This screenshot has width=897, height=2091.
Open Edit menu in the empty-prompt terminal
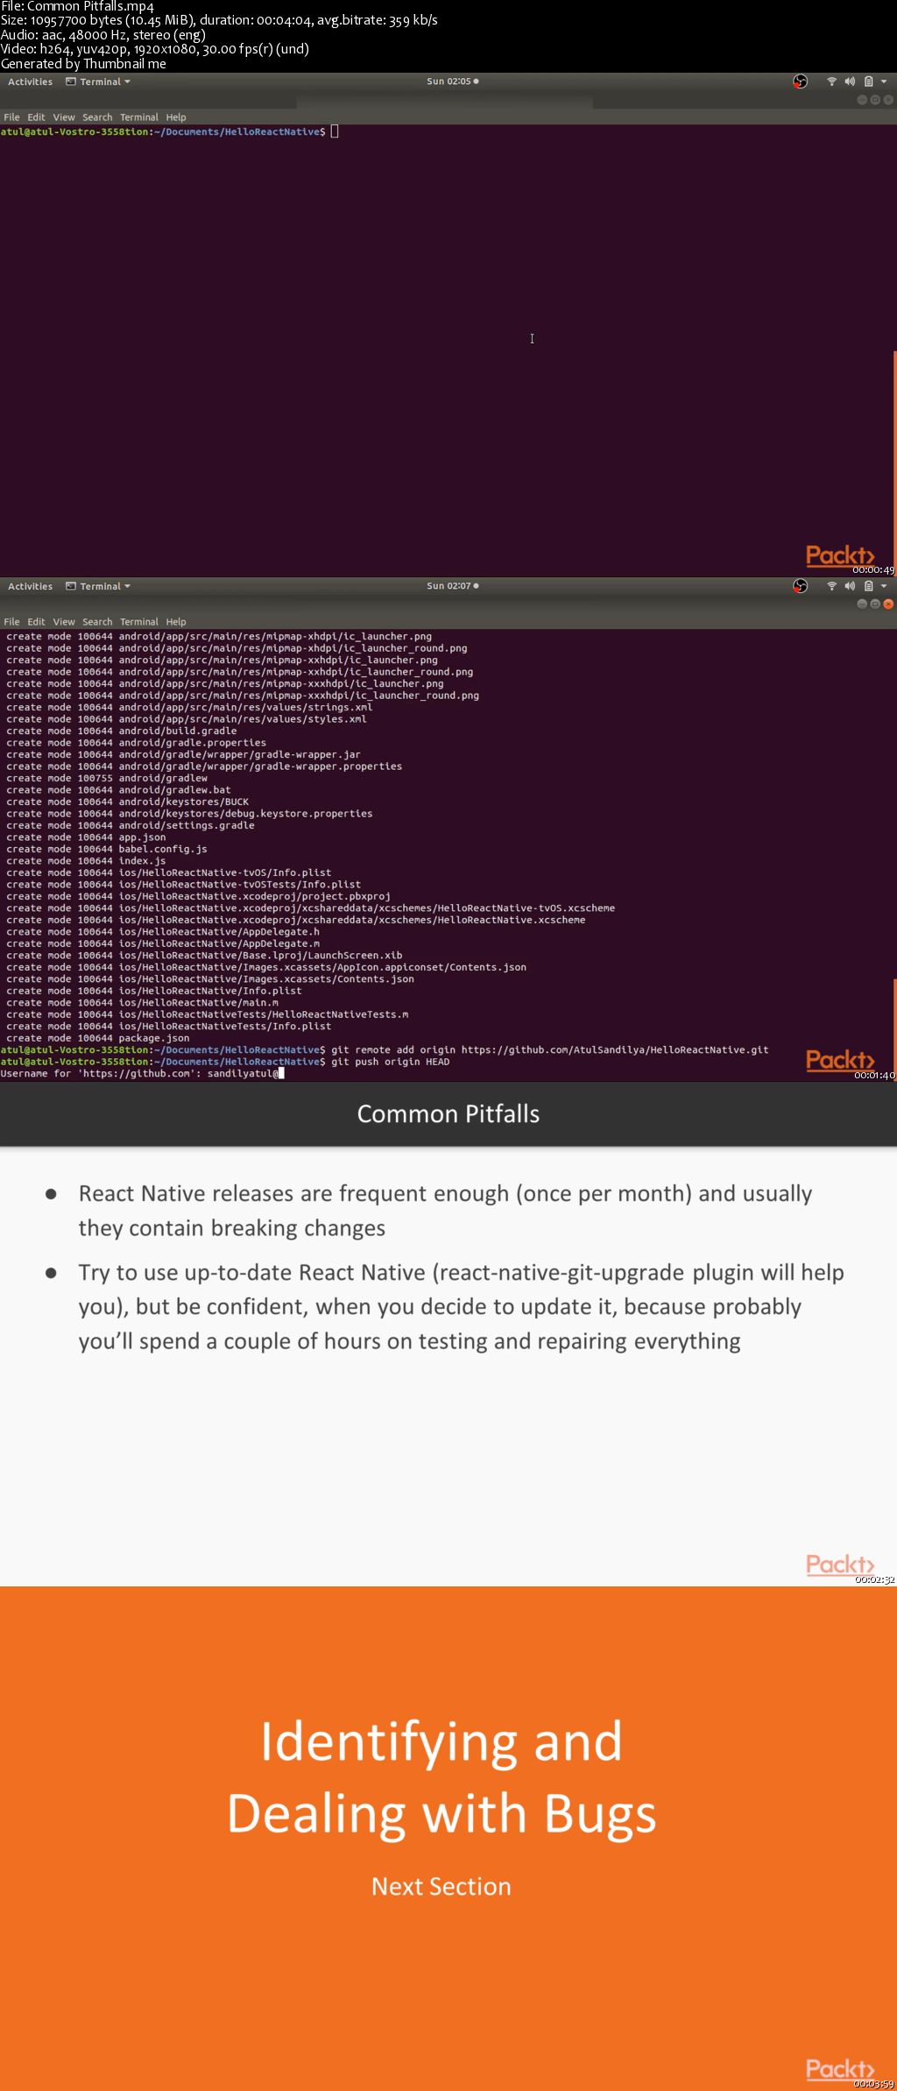tap(36, 117)
